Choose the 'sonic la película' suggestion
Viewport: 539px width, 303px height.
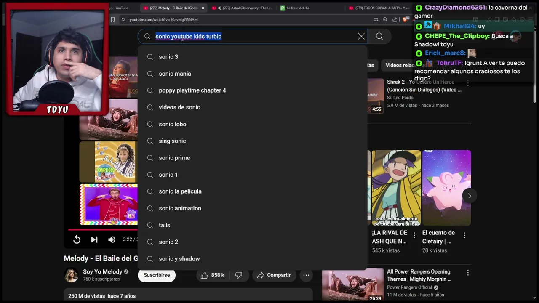(252, 191)
